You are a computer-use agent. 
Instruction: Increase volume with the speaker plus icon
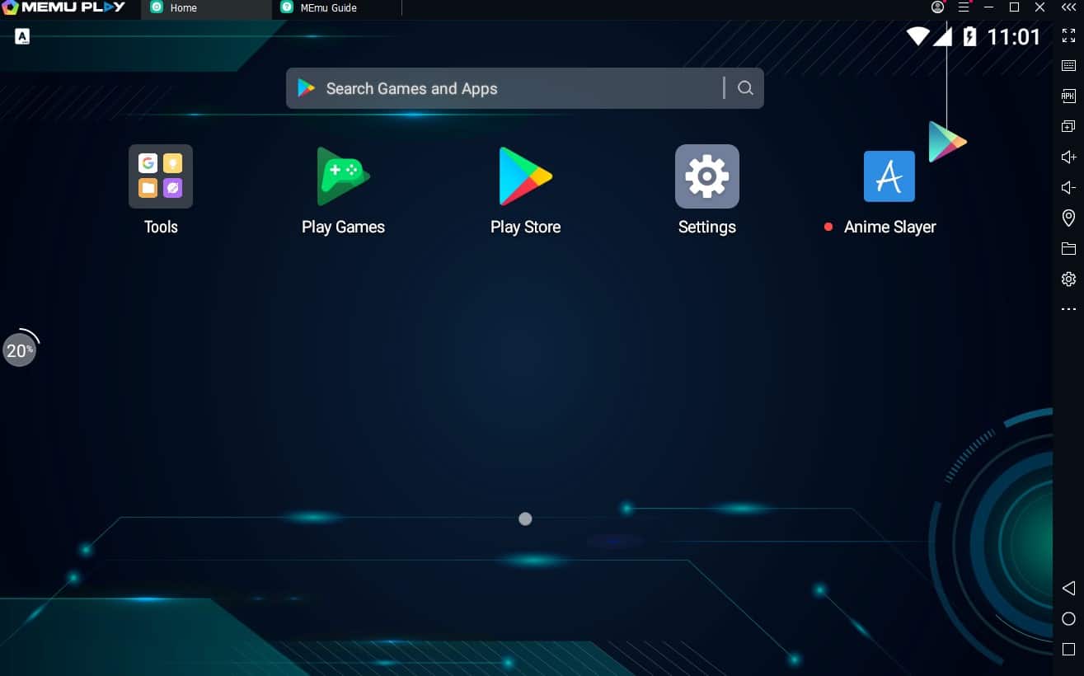tap(1068, 157)
